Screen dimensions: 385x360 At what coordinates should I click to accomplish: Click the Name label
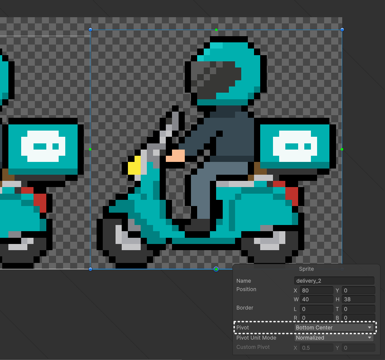pyautogui.click(x=243, y=281)
